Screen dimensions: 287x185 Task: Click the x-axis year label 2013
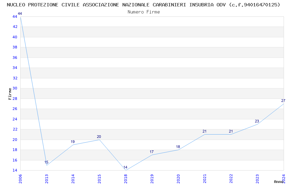pyautogui.click(x=47, y=179)
